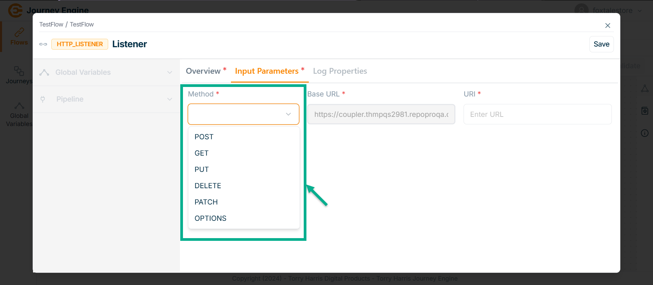Click the URI input field
653x285 pixels.
(x=537, y=114)
